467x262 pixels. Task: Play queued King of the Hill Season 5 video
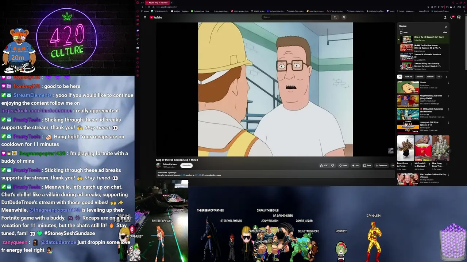(424, 39)
